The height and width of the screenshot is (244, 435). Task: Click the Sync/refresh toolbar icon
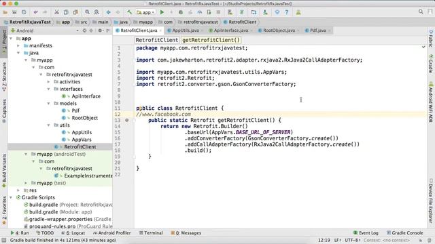pyautogui.click(x=24, y=12)
